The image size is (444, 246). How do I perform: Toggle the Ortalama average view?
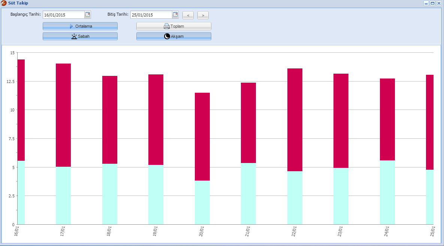(x=80, y=26)
